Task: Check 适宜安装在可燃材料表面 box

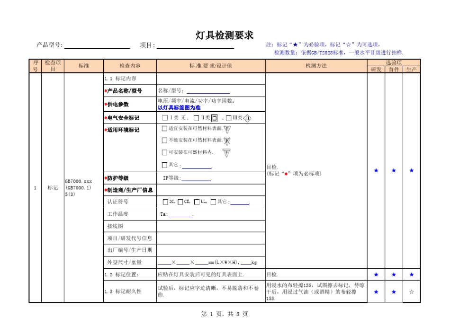Action: point(164,128)
